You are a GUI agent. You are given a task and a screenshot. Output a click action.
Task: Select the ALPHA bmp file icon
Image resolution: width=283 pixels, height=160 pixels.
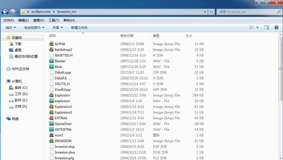[x=52, y=44]
